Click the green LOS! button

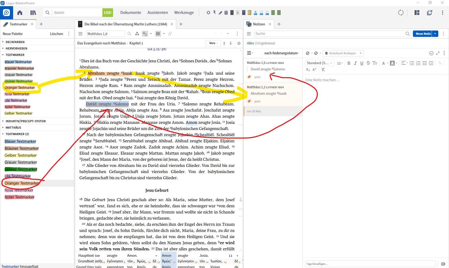pyautogui.click(x=108, y=13)
